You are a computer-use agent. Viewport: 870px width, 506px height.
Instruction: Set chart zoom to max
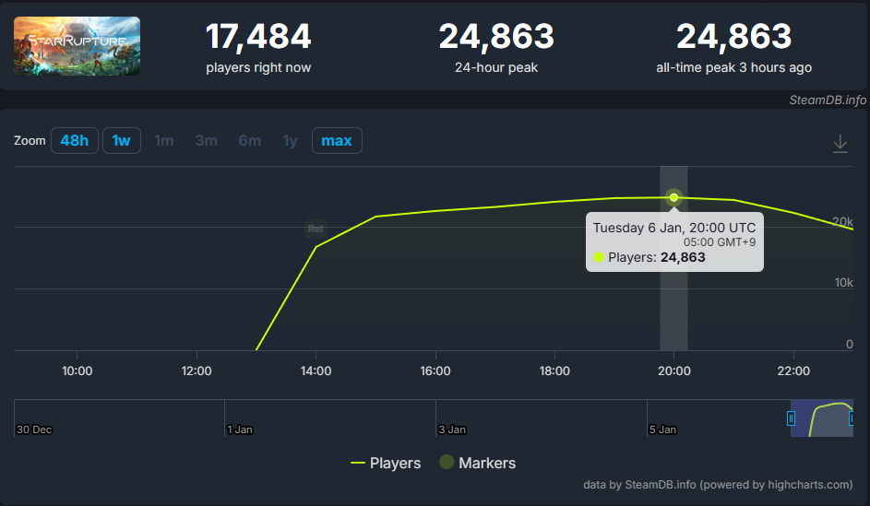click(x=337, y=141)
